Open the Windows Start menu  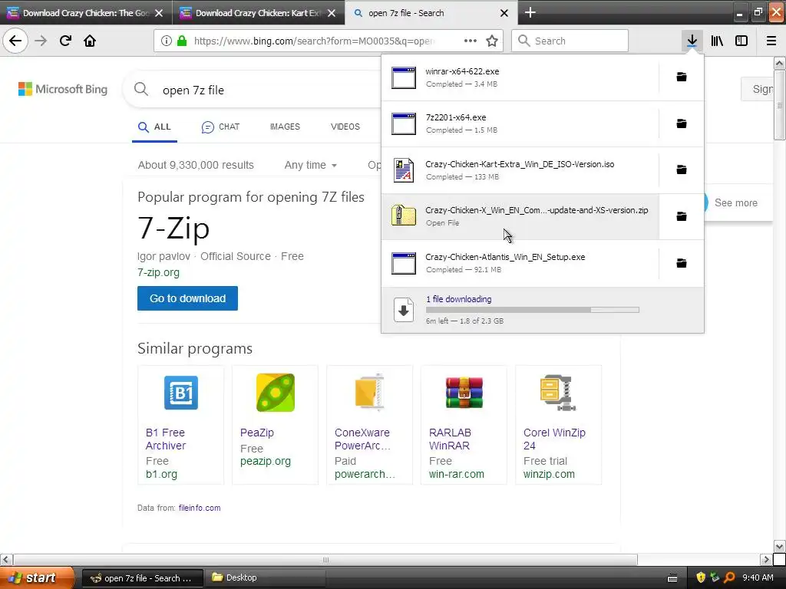[37, 577]
